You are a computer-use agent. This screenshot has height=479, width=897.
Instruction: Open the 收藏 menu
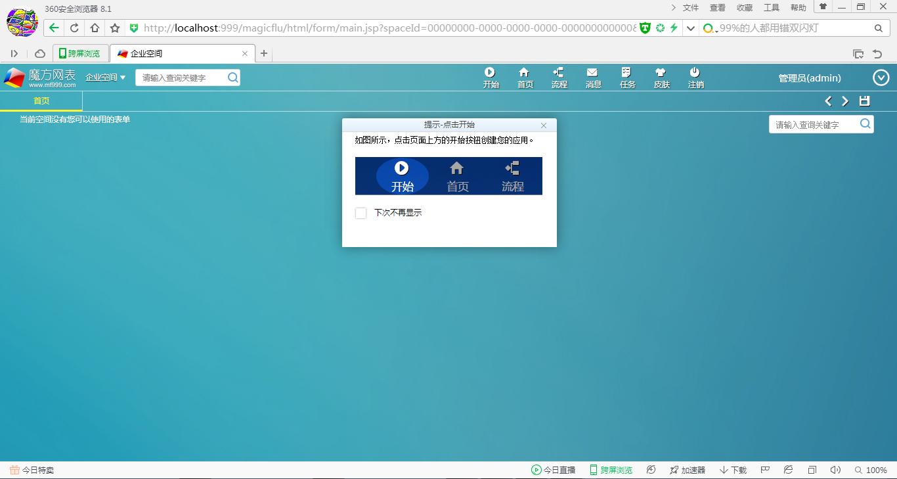point(745,8)
